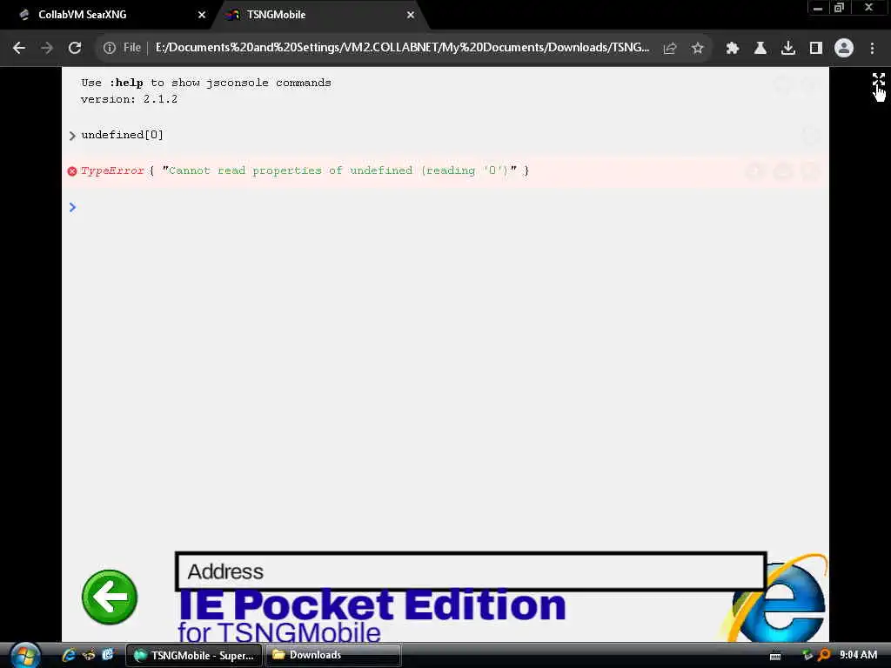Bookmark this page with the star icon
Viewport: 891px width, 668px height.
pyautogui.click(x=698, y=48)
